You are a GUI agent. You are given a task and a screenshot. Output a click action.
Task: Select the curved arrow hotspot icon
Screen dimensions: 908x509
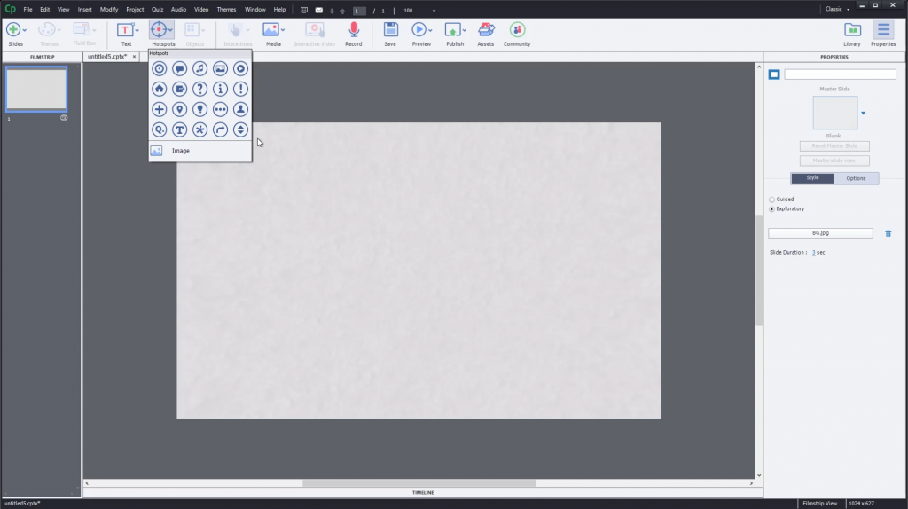(220, 129)
